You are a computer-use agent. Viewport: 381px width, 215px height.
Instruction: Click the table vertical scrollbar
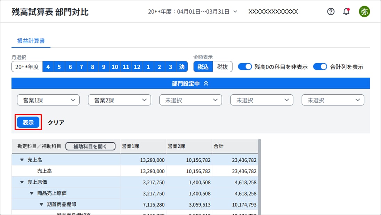(259, 174)
